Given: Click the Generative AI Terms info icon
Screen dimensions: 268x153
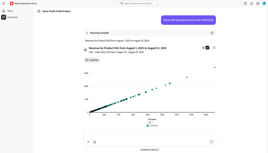Looking at the screenshot, I should click(x=158, y=150).
